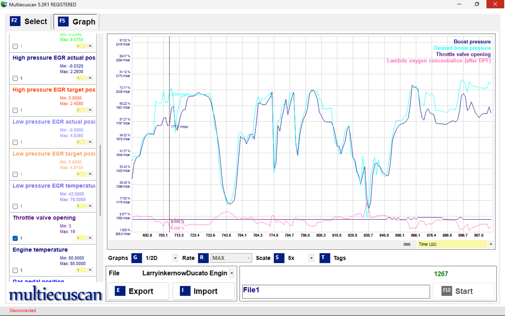Click the R shortcut icon for Rate
The height and width of the screenshot is (316, 505).
pos(203,258)
